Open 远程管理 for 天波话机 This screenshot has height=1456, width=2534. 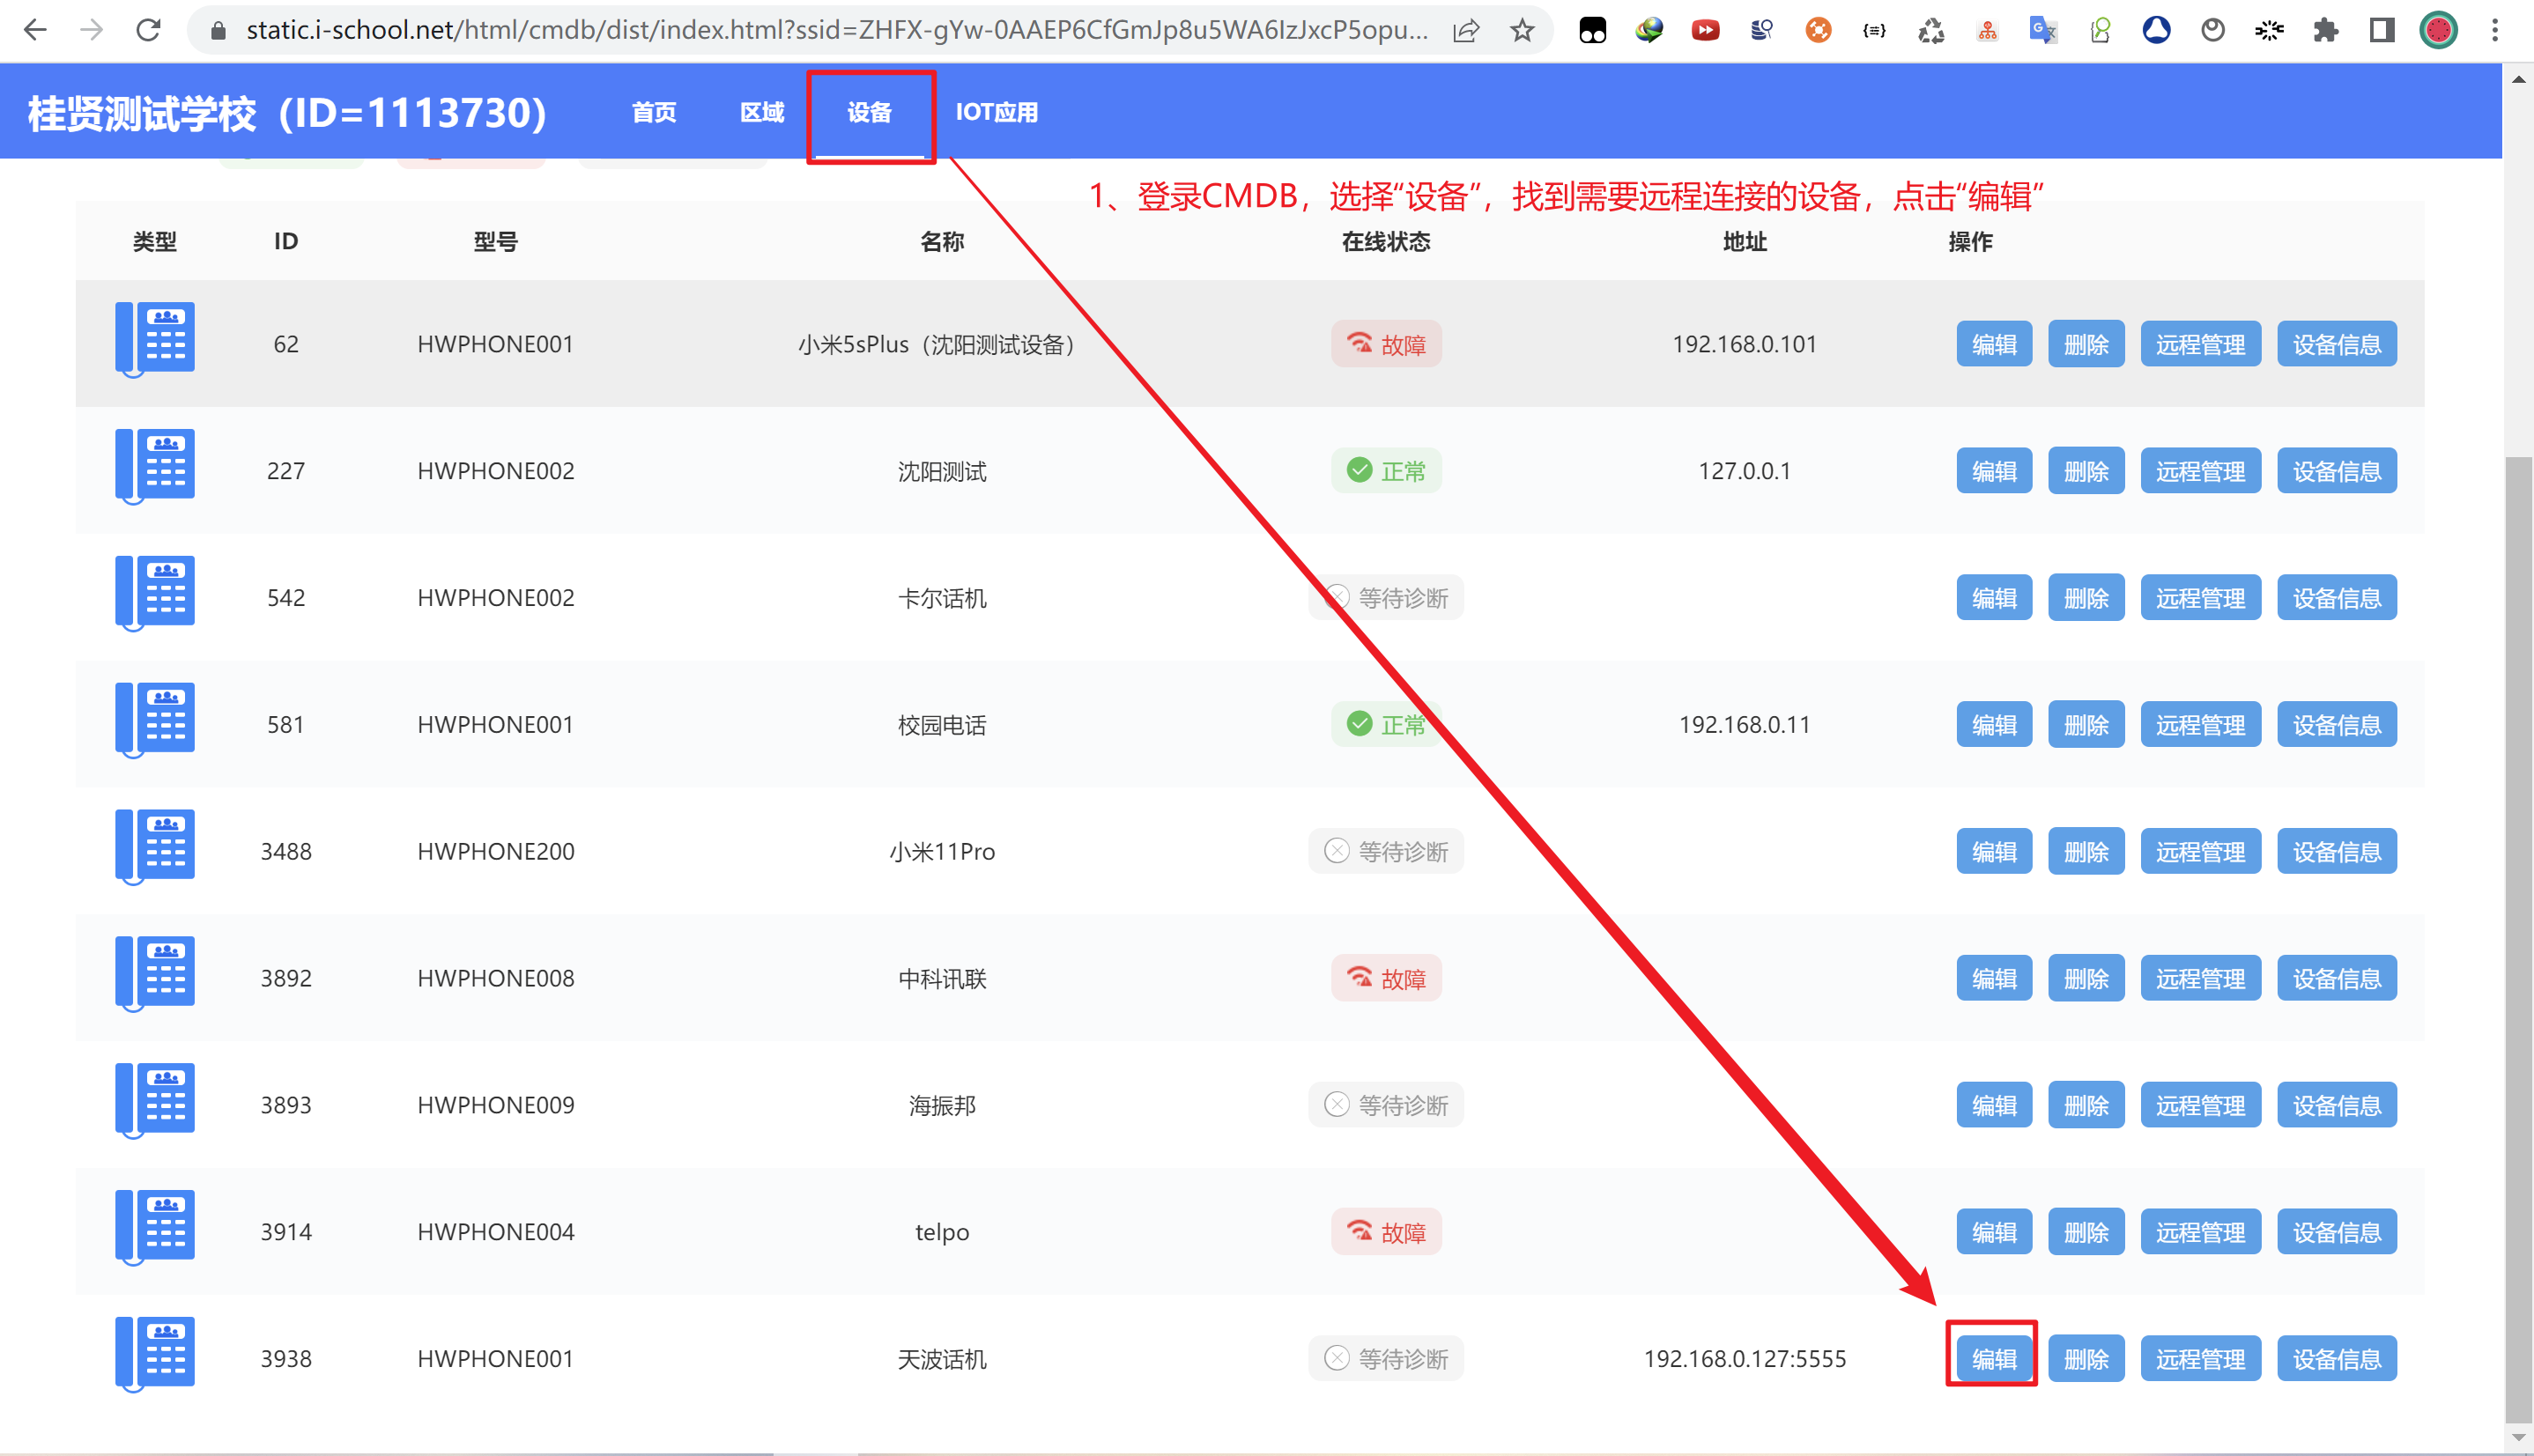(2200, 1359)
